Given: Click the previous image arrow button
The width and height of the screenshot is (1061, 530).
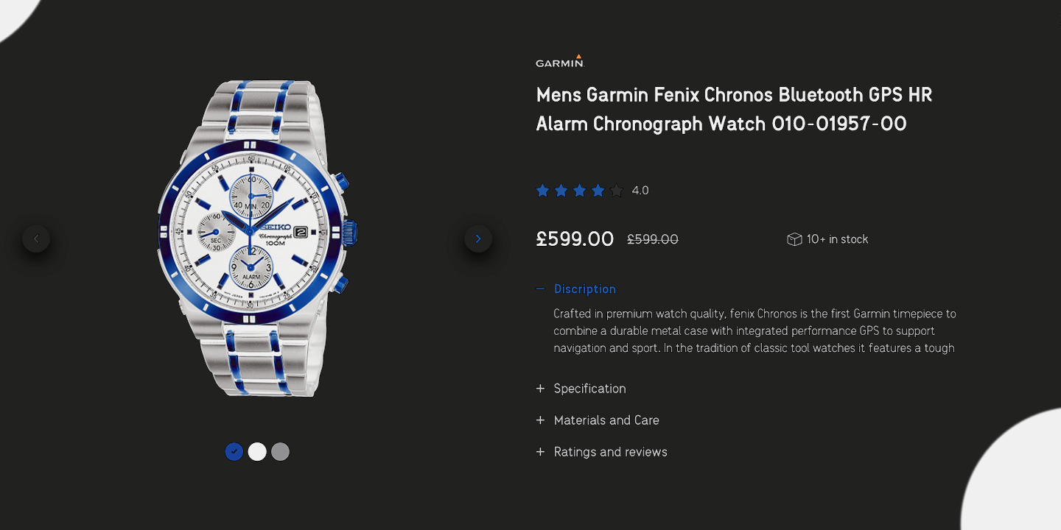Looking at the screenshot, I should click(x=36, y=239).
